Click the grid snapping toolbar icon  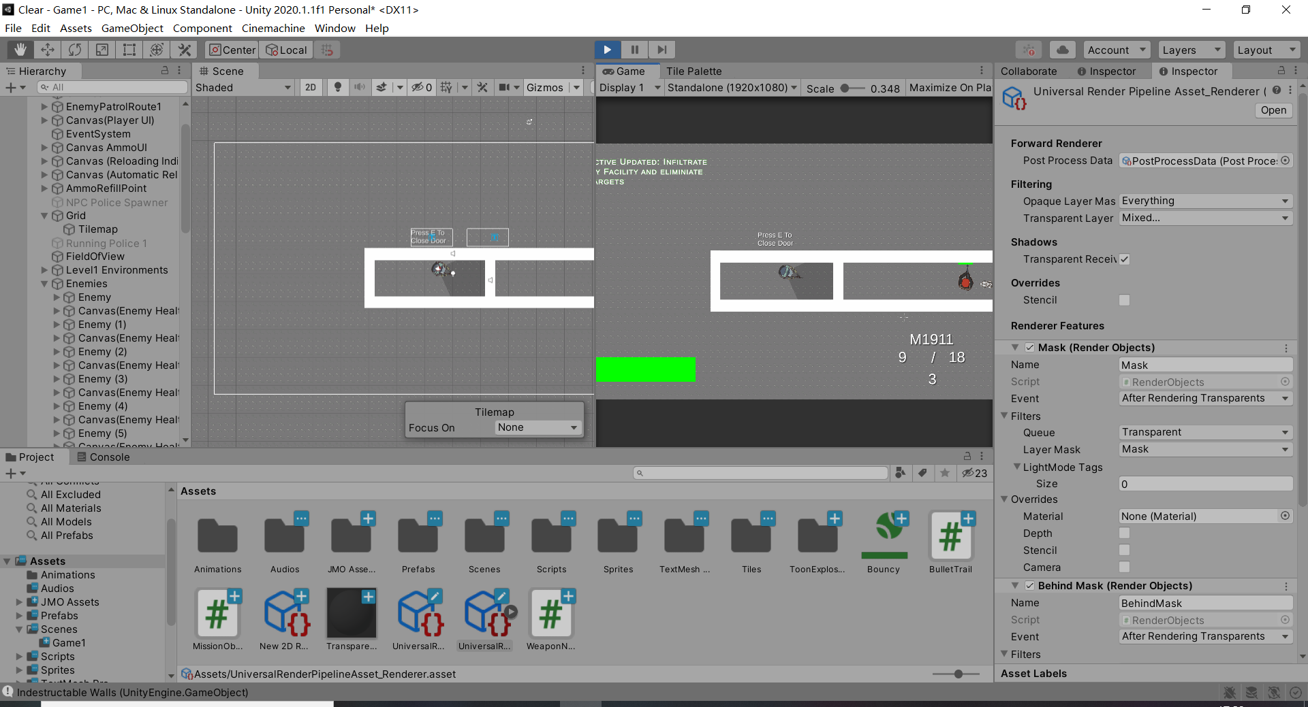coord(328,50)
